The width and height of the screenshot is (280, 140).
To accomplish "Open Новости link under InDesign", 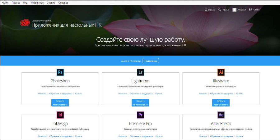I will point(42,136).
